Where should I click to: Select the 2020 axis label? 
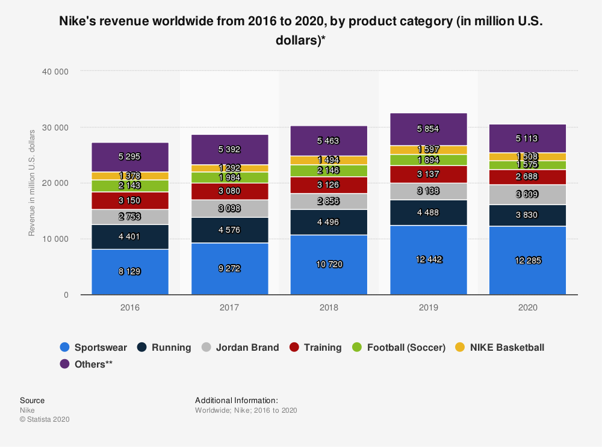[527, 307]
